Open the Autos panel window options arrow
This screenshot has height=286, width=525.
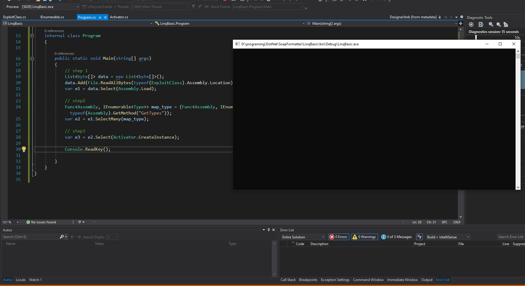pyautogui.click(x=264, y=230)
